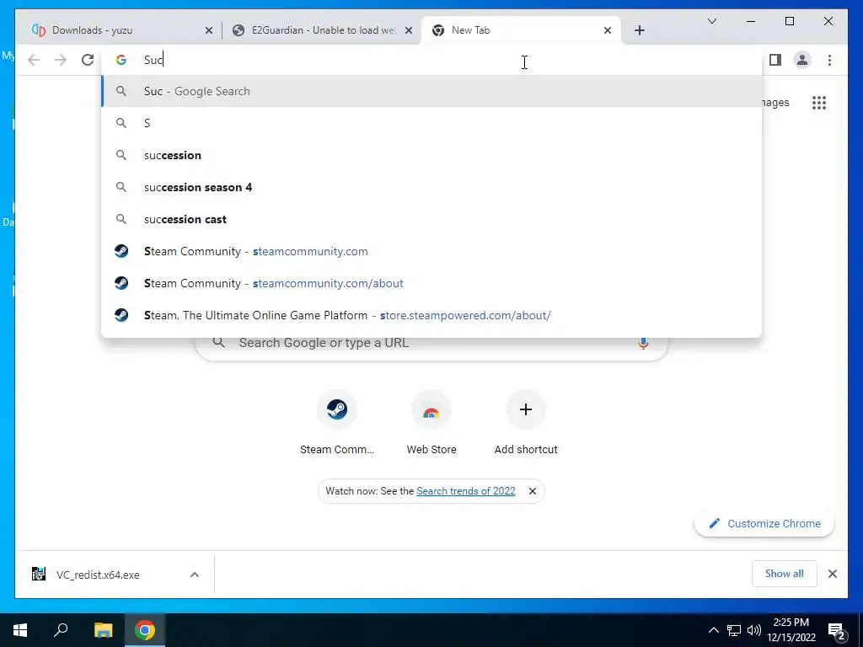Open the volume tray icon
863x647 pixels.
[754, 630]
